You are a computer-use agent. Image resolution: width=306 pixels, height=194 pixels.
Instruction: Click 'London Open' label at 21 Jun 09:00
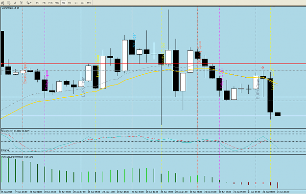coord(272,79)
